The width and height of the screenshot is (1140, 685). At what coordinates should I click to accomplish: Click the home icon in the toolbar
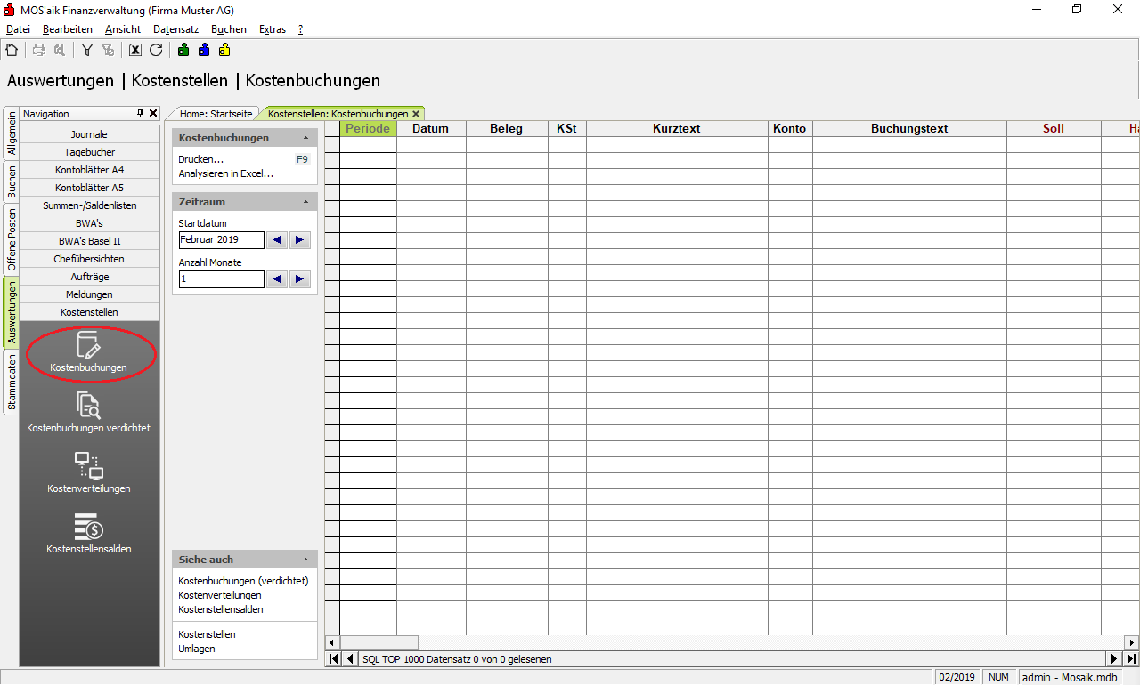[12, 51]
